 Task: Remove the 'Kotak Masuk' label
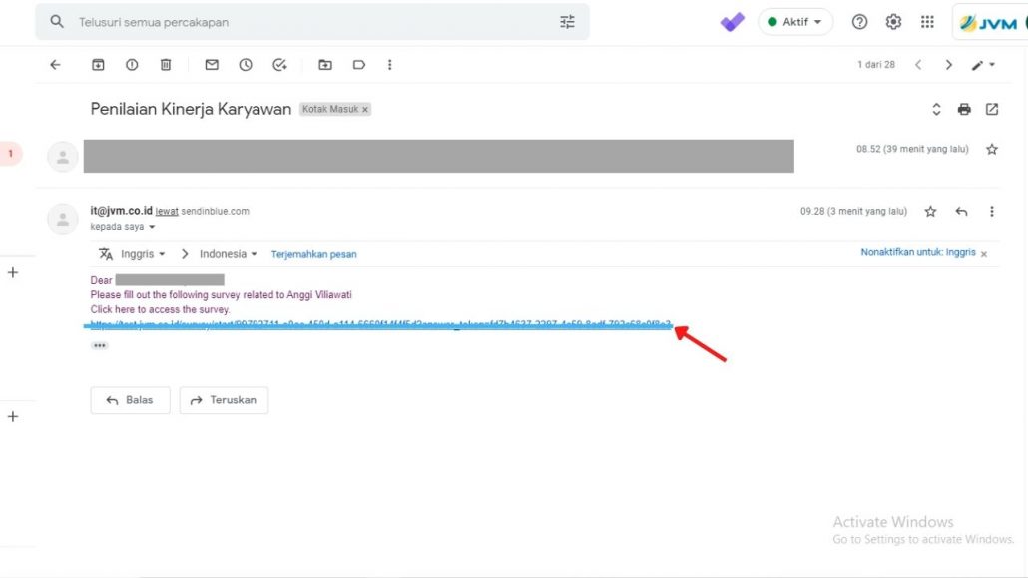365,110
